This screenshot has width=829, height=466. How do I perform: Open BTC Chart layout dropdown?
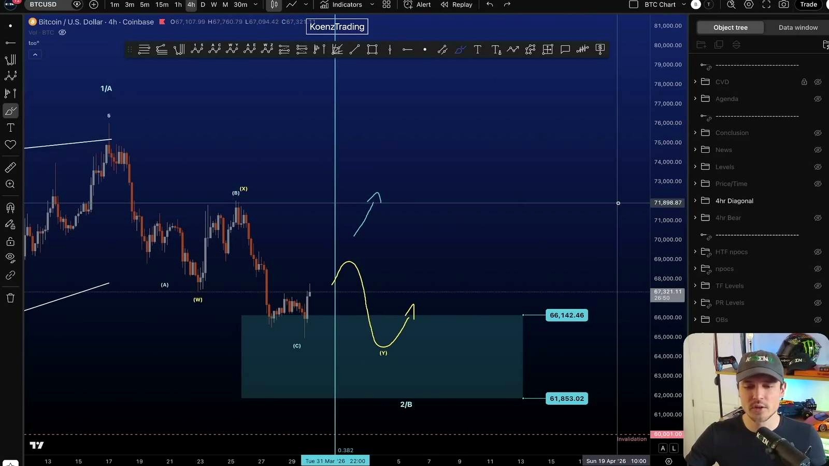click(683, 5)
